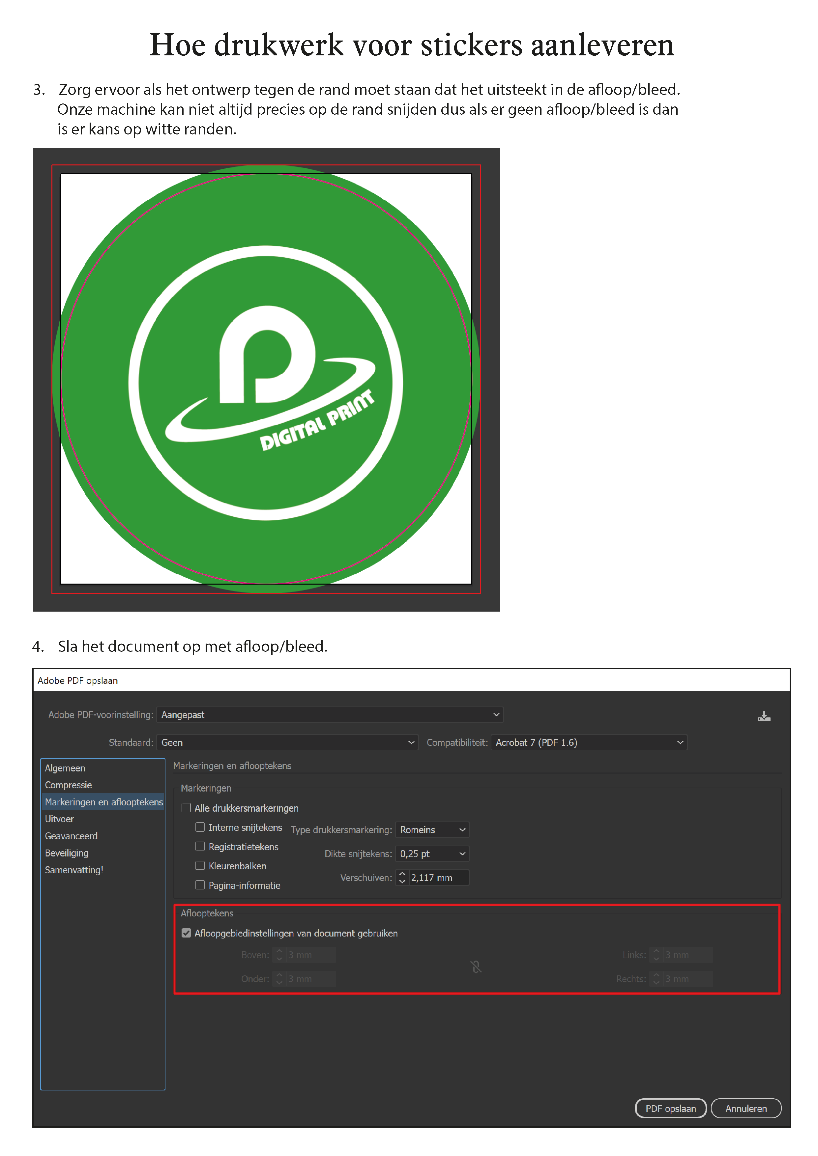818x1156 pixels.
Task: Enable Kleurenbalken checkbox
Action: click(200, 865)
